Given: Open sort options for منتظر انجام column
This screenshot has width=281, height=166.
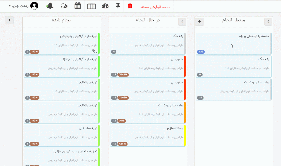Looking at the screenshot, I should pyautogui.click(x=268, y=22).
